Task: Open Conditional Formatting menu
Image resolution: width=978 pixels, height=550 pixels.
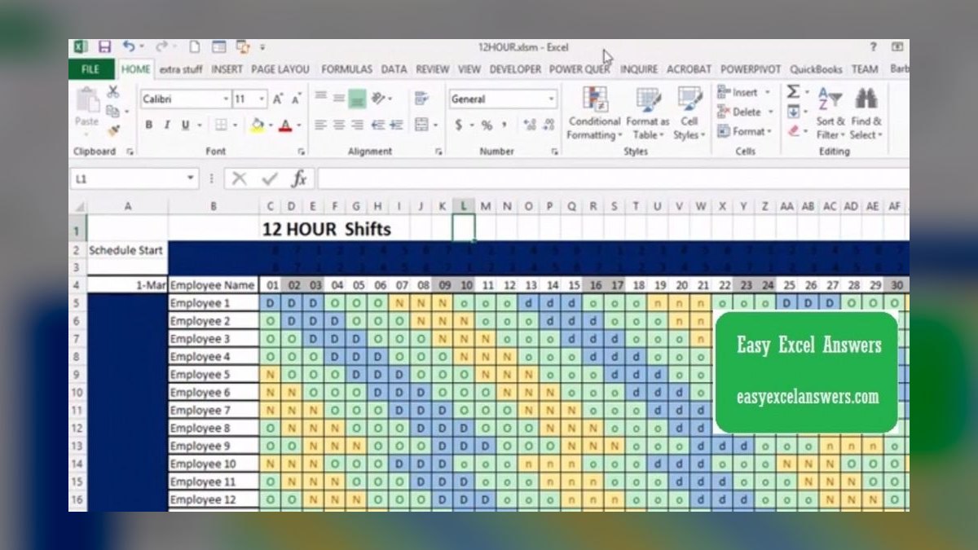Action: pyautogui.click(x=594, y=113)
